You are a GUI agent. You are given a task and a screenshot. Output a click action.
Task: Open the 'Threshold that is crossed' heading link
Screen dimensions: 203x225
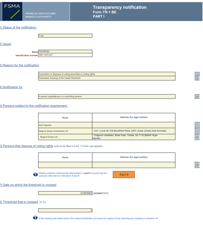(x=19, y=202)
